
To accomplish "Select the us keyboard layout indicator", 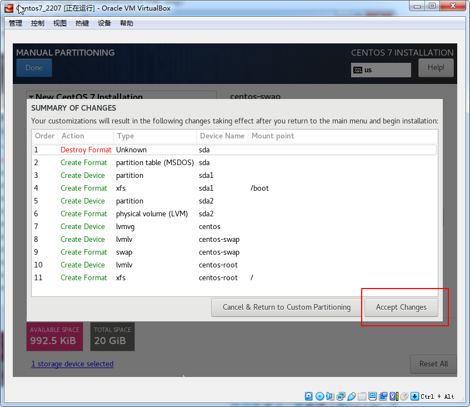I will 381,70.
